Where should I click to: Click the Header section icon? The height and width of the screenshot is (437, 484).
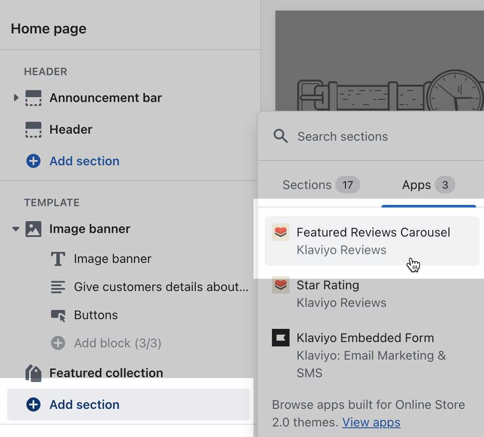(33, 129)
